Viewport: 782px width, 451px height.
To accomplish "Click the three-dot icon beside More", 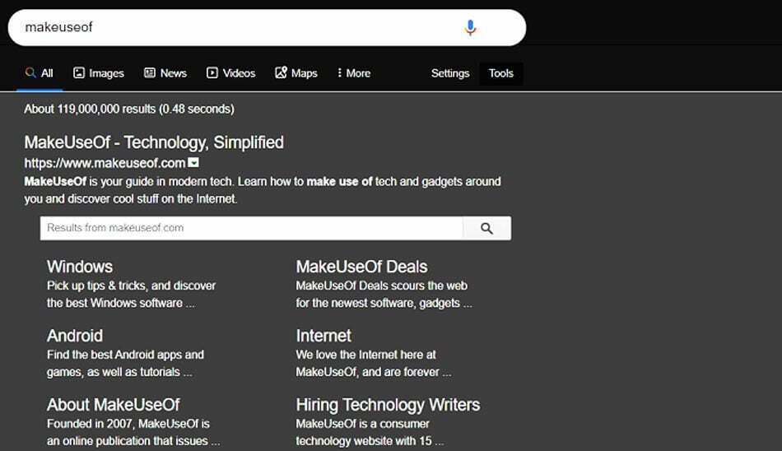I will click(x=339, y=73).
